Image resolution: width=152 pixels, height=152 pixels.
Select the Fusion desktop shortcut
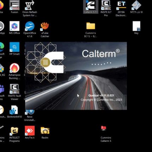[14, 7]
